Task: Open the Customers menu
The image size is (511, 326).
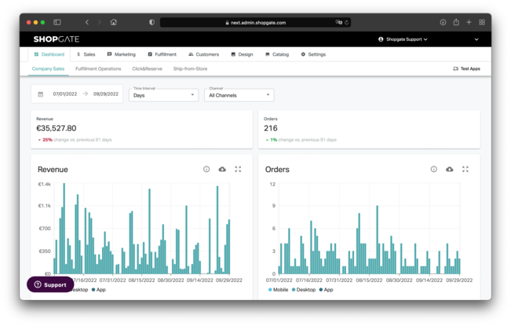Action: pyautogui.click(x=203, y=54)
